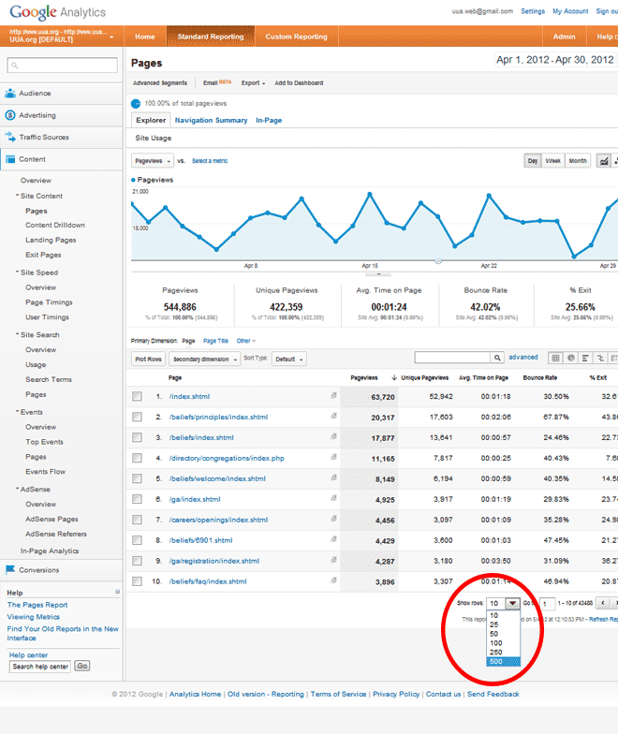Open /directory/congregations/index.php external link icon
Screen dimensions: 618x734
333,457
